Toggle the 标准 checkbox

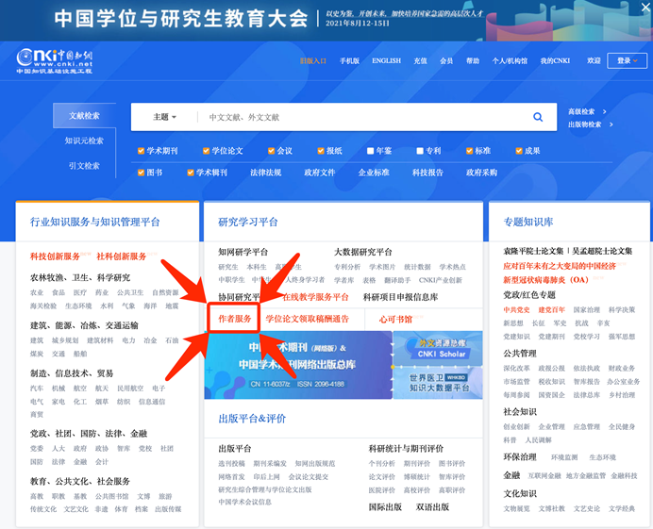(x=469, y=151)
